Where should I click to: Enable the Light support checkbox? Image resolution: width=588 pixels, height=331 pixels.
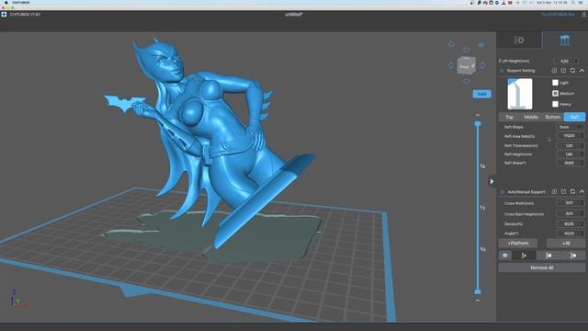click(555, 83)
